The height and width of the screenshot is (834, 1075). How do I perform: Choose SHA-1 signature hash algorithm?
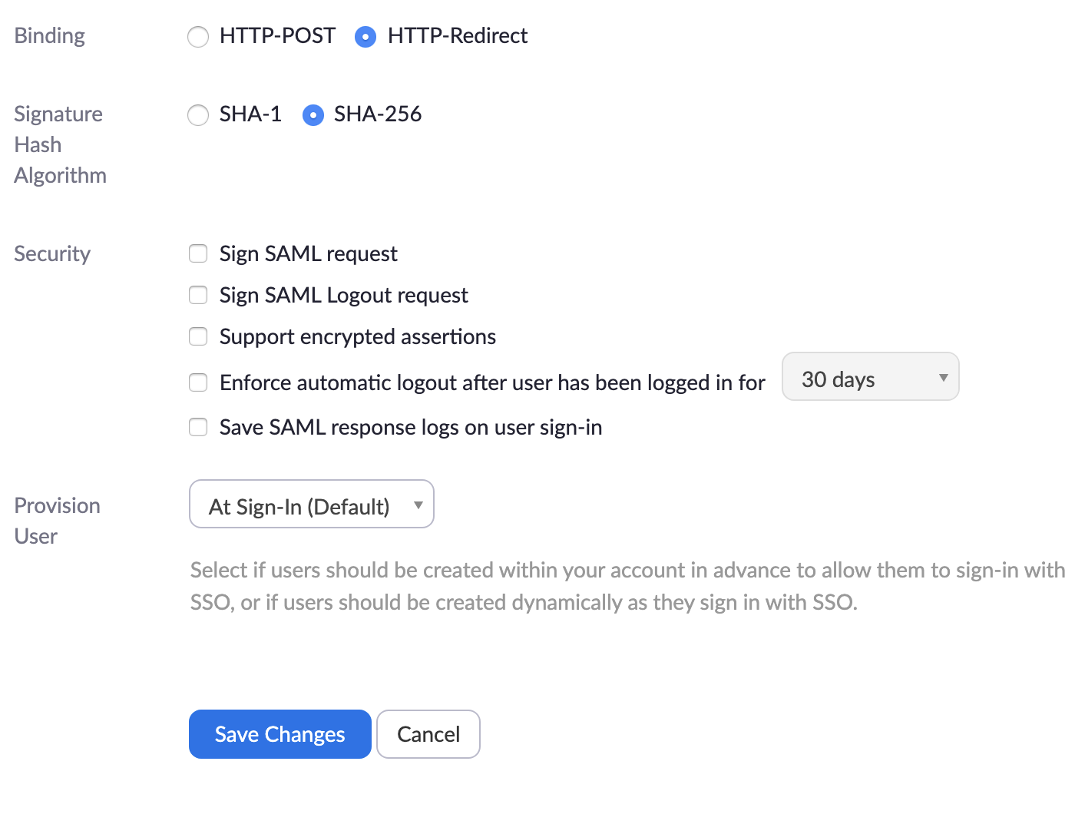[198, 115]
